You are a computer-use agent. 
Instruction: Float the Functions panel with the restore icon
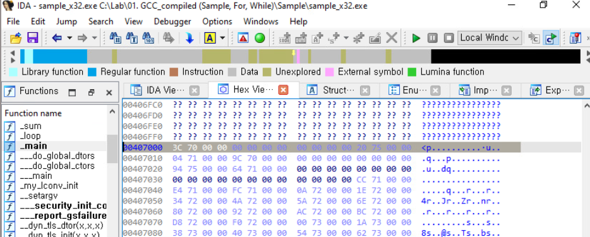pos(91,92)
